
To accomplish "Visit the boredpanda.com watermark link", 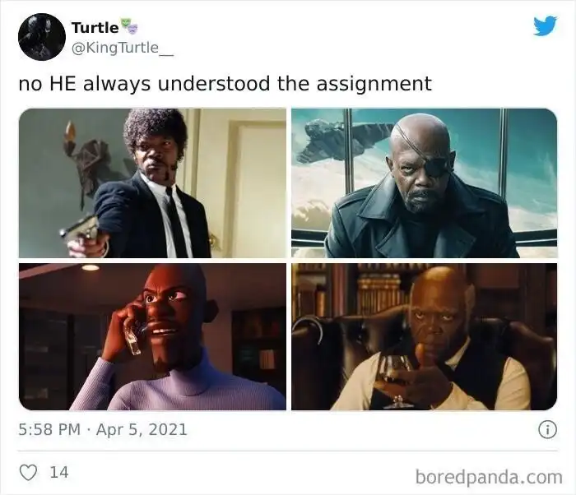I will click(x=489, y=478).
